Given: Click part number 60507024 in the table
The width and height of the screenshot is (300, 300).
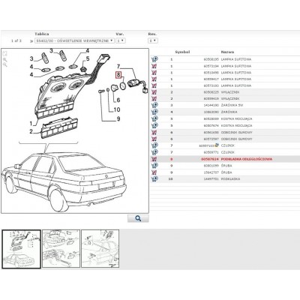Looking at the screenshot, I should (210, 159).
